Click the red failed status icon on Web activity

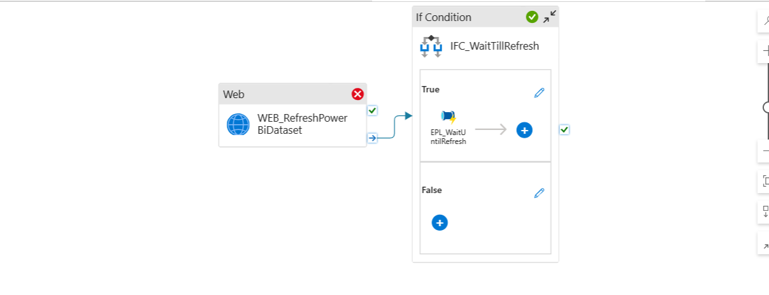coord(357,94)
